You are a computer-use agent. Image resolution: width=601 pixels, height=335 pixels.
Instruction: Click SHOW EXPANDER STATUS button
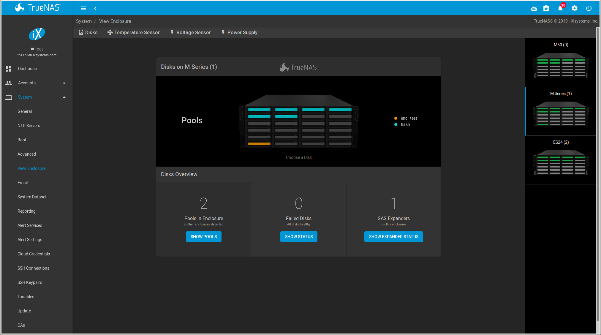pos(394,237)
